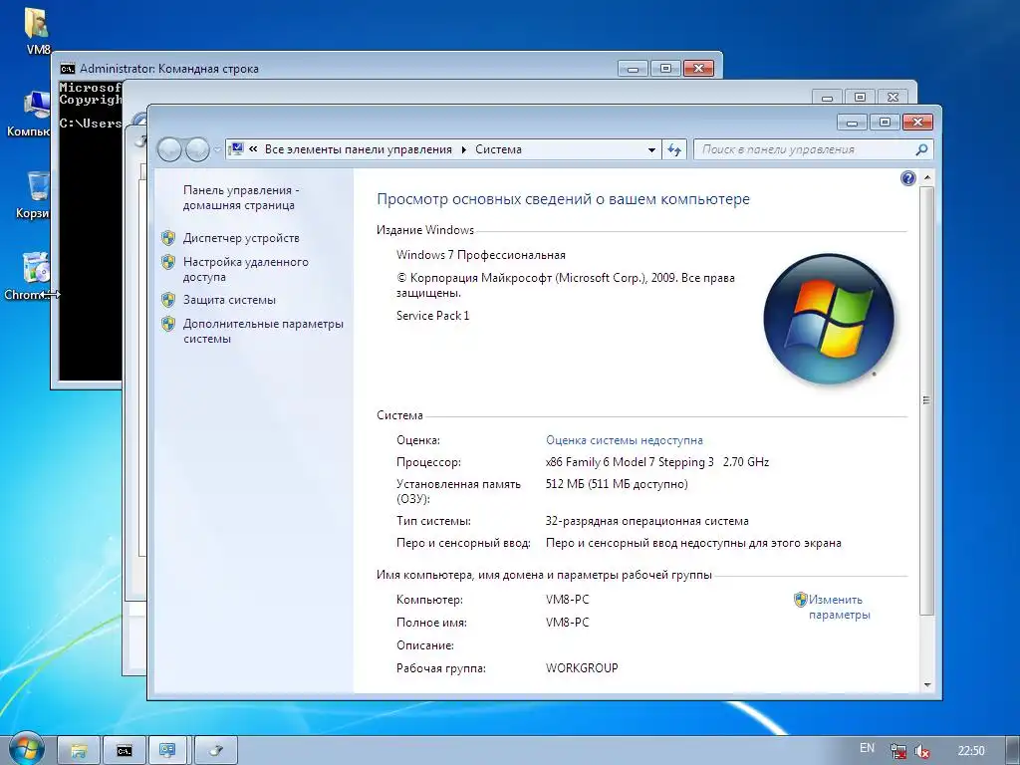Click the scrollbar down arrow in System window
Viewport: 1020px width, 765px height.
coord(927,685)
